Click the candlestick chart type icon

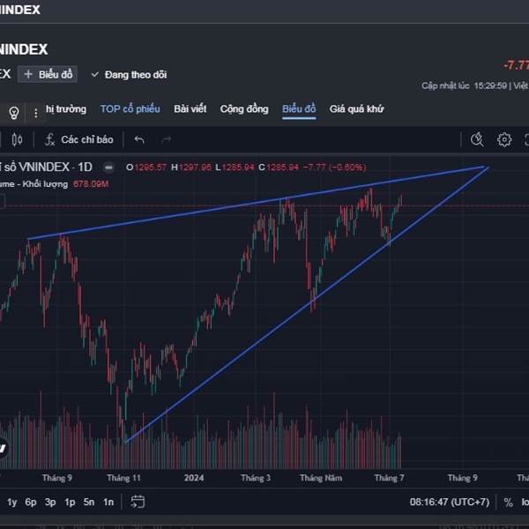[18, 139]
